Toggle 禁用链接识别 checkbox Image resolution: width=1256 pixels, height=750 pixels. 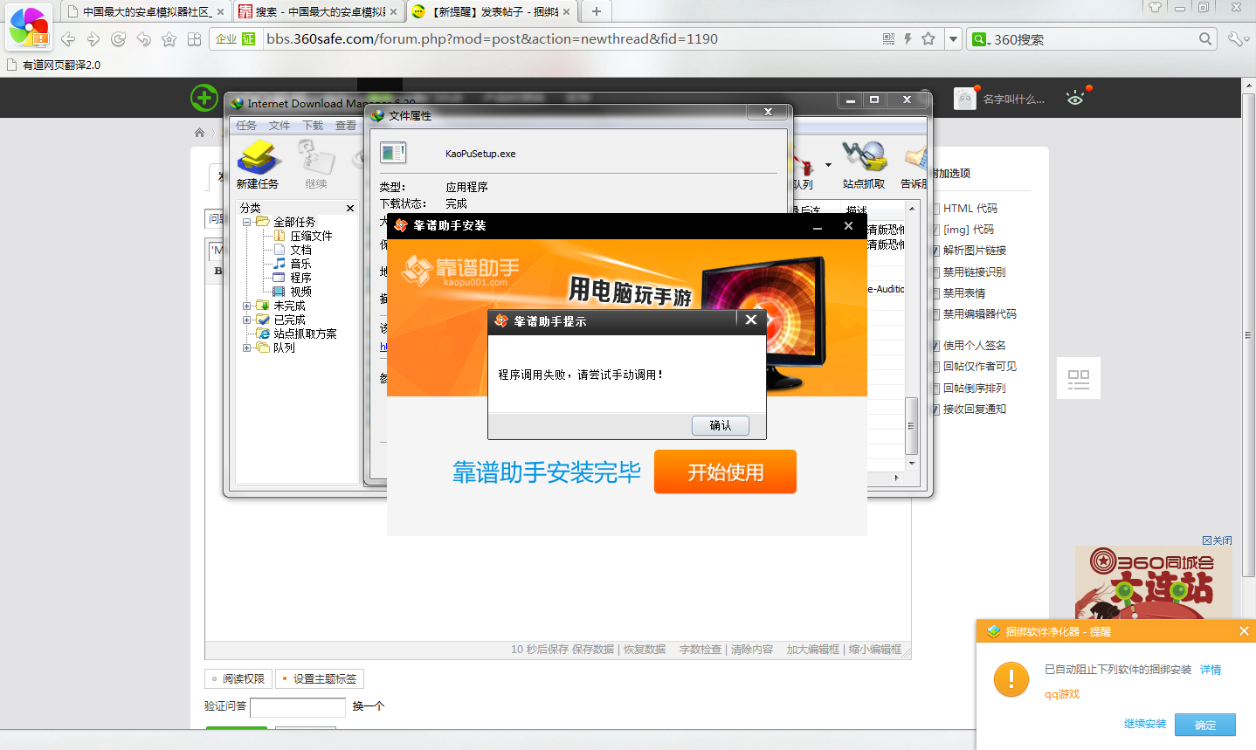pos(935,272)
